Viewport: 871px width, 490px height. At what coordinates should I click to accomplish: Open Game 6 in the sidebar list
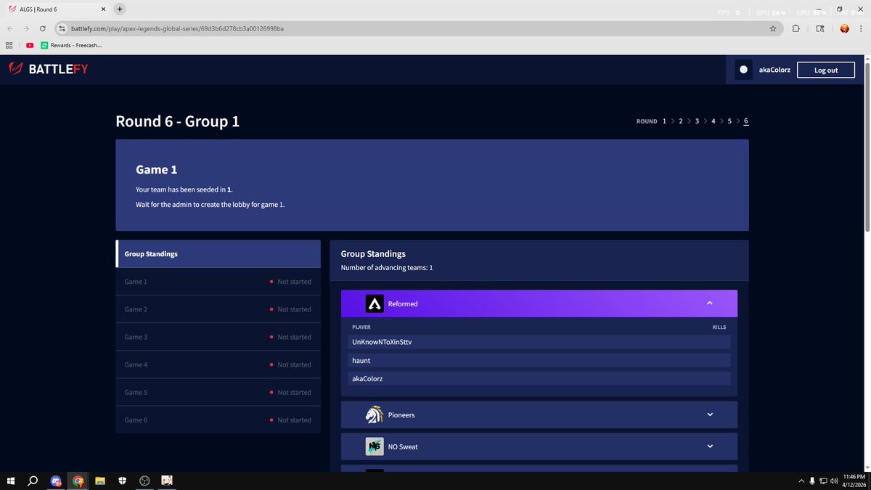(x=218, y=420)
